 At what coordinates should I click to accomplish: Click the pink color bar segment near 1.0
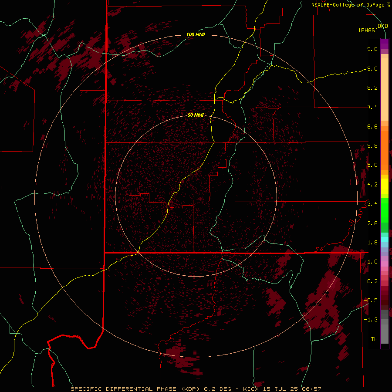tap(385, 264)
